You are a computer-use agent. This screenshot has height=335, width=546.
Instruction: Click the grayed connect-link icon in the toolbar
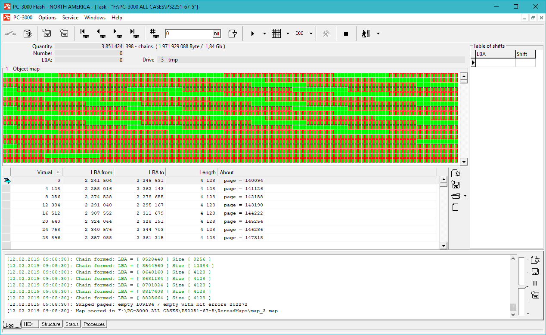10,34
